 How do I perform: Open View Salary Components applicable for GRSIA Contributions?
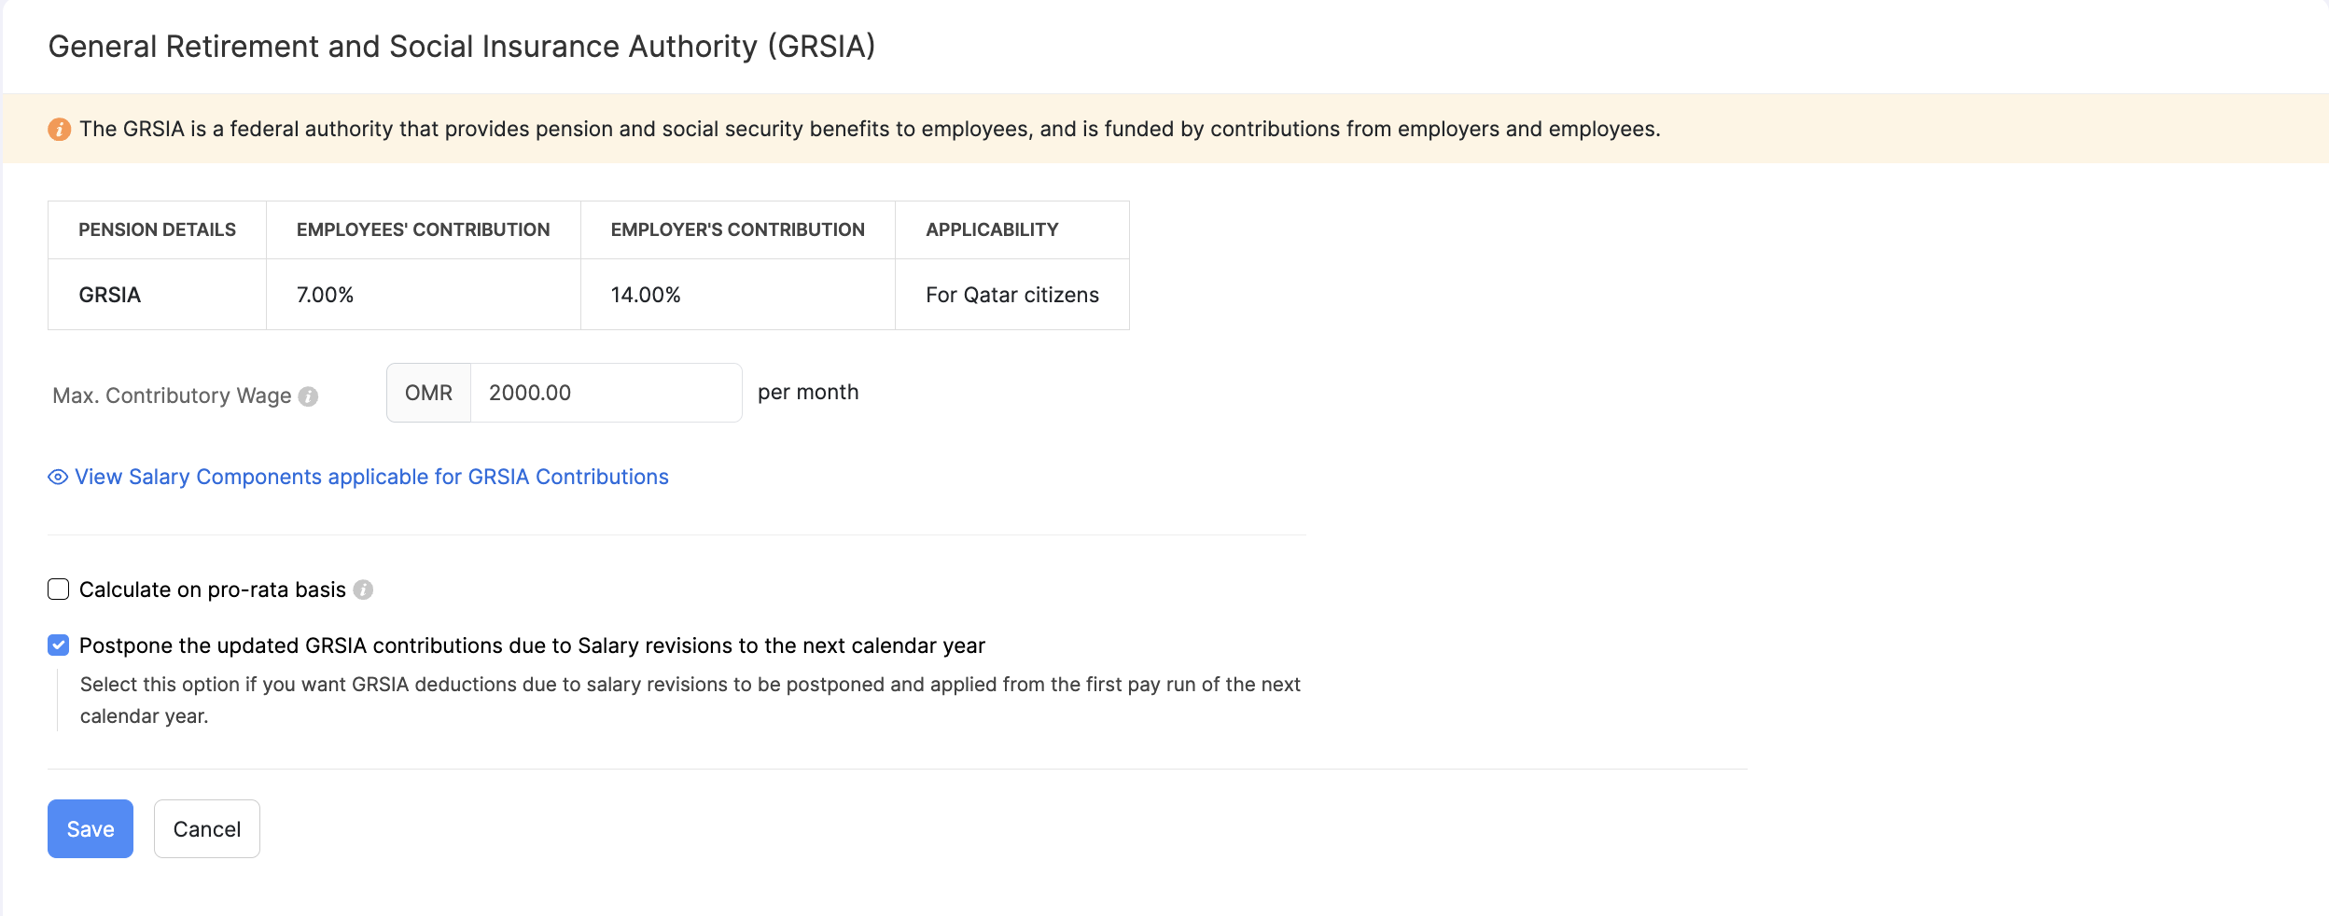click(x=370, y=477)
